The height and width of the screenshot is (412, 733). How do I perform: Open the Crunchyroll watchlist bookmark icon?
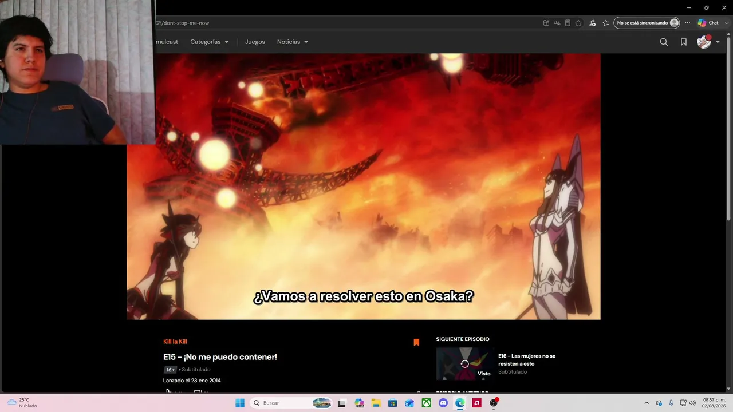684,42
